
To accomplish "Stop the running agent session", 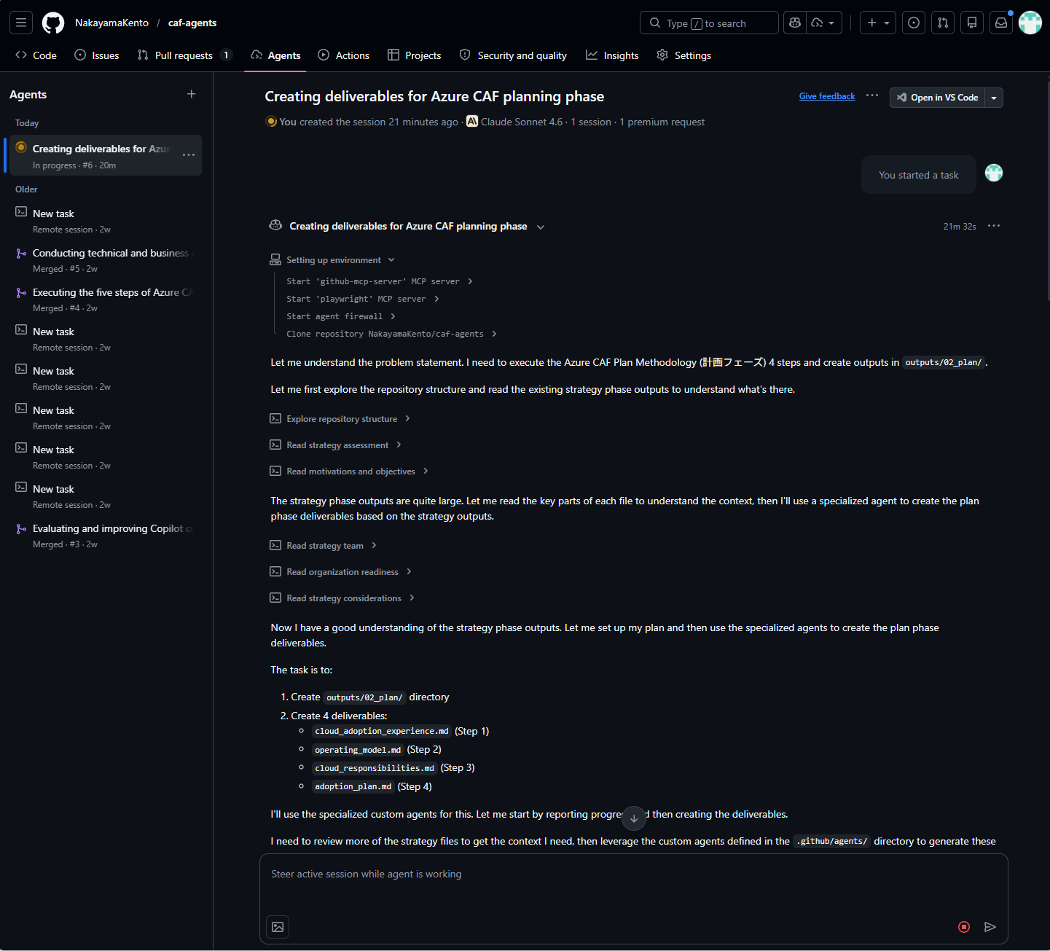I will pos(964,927).
